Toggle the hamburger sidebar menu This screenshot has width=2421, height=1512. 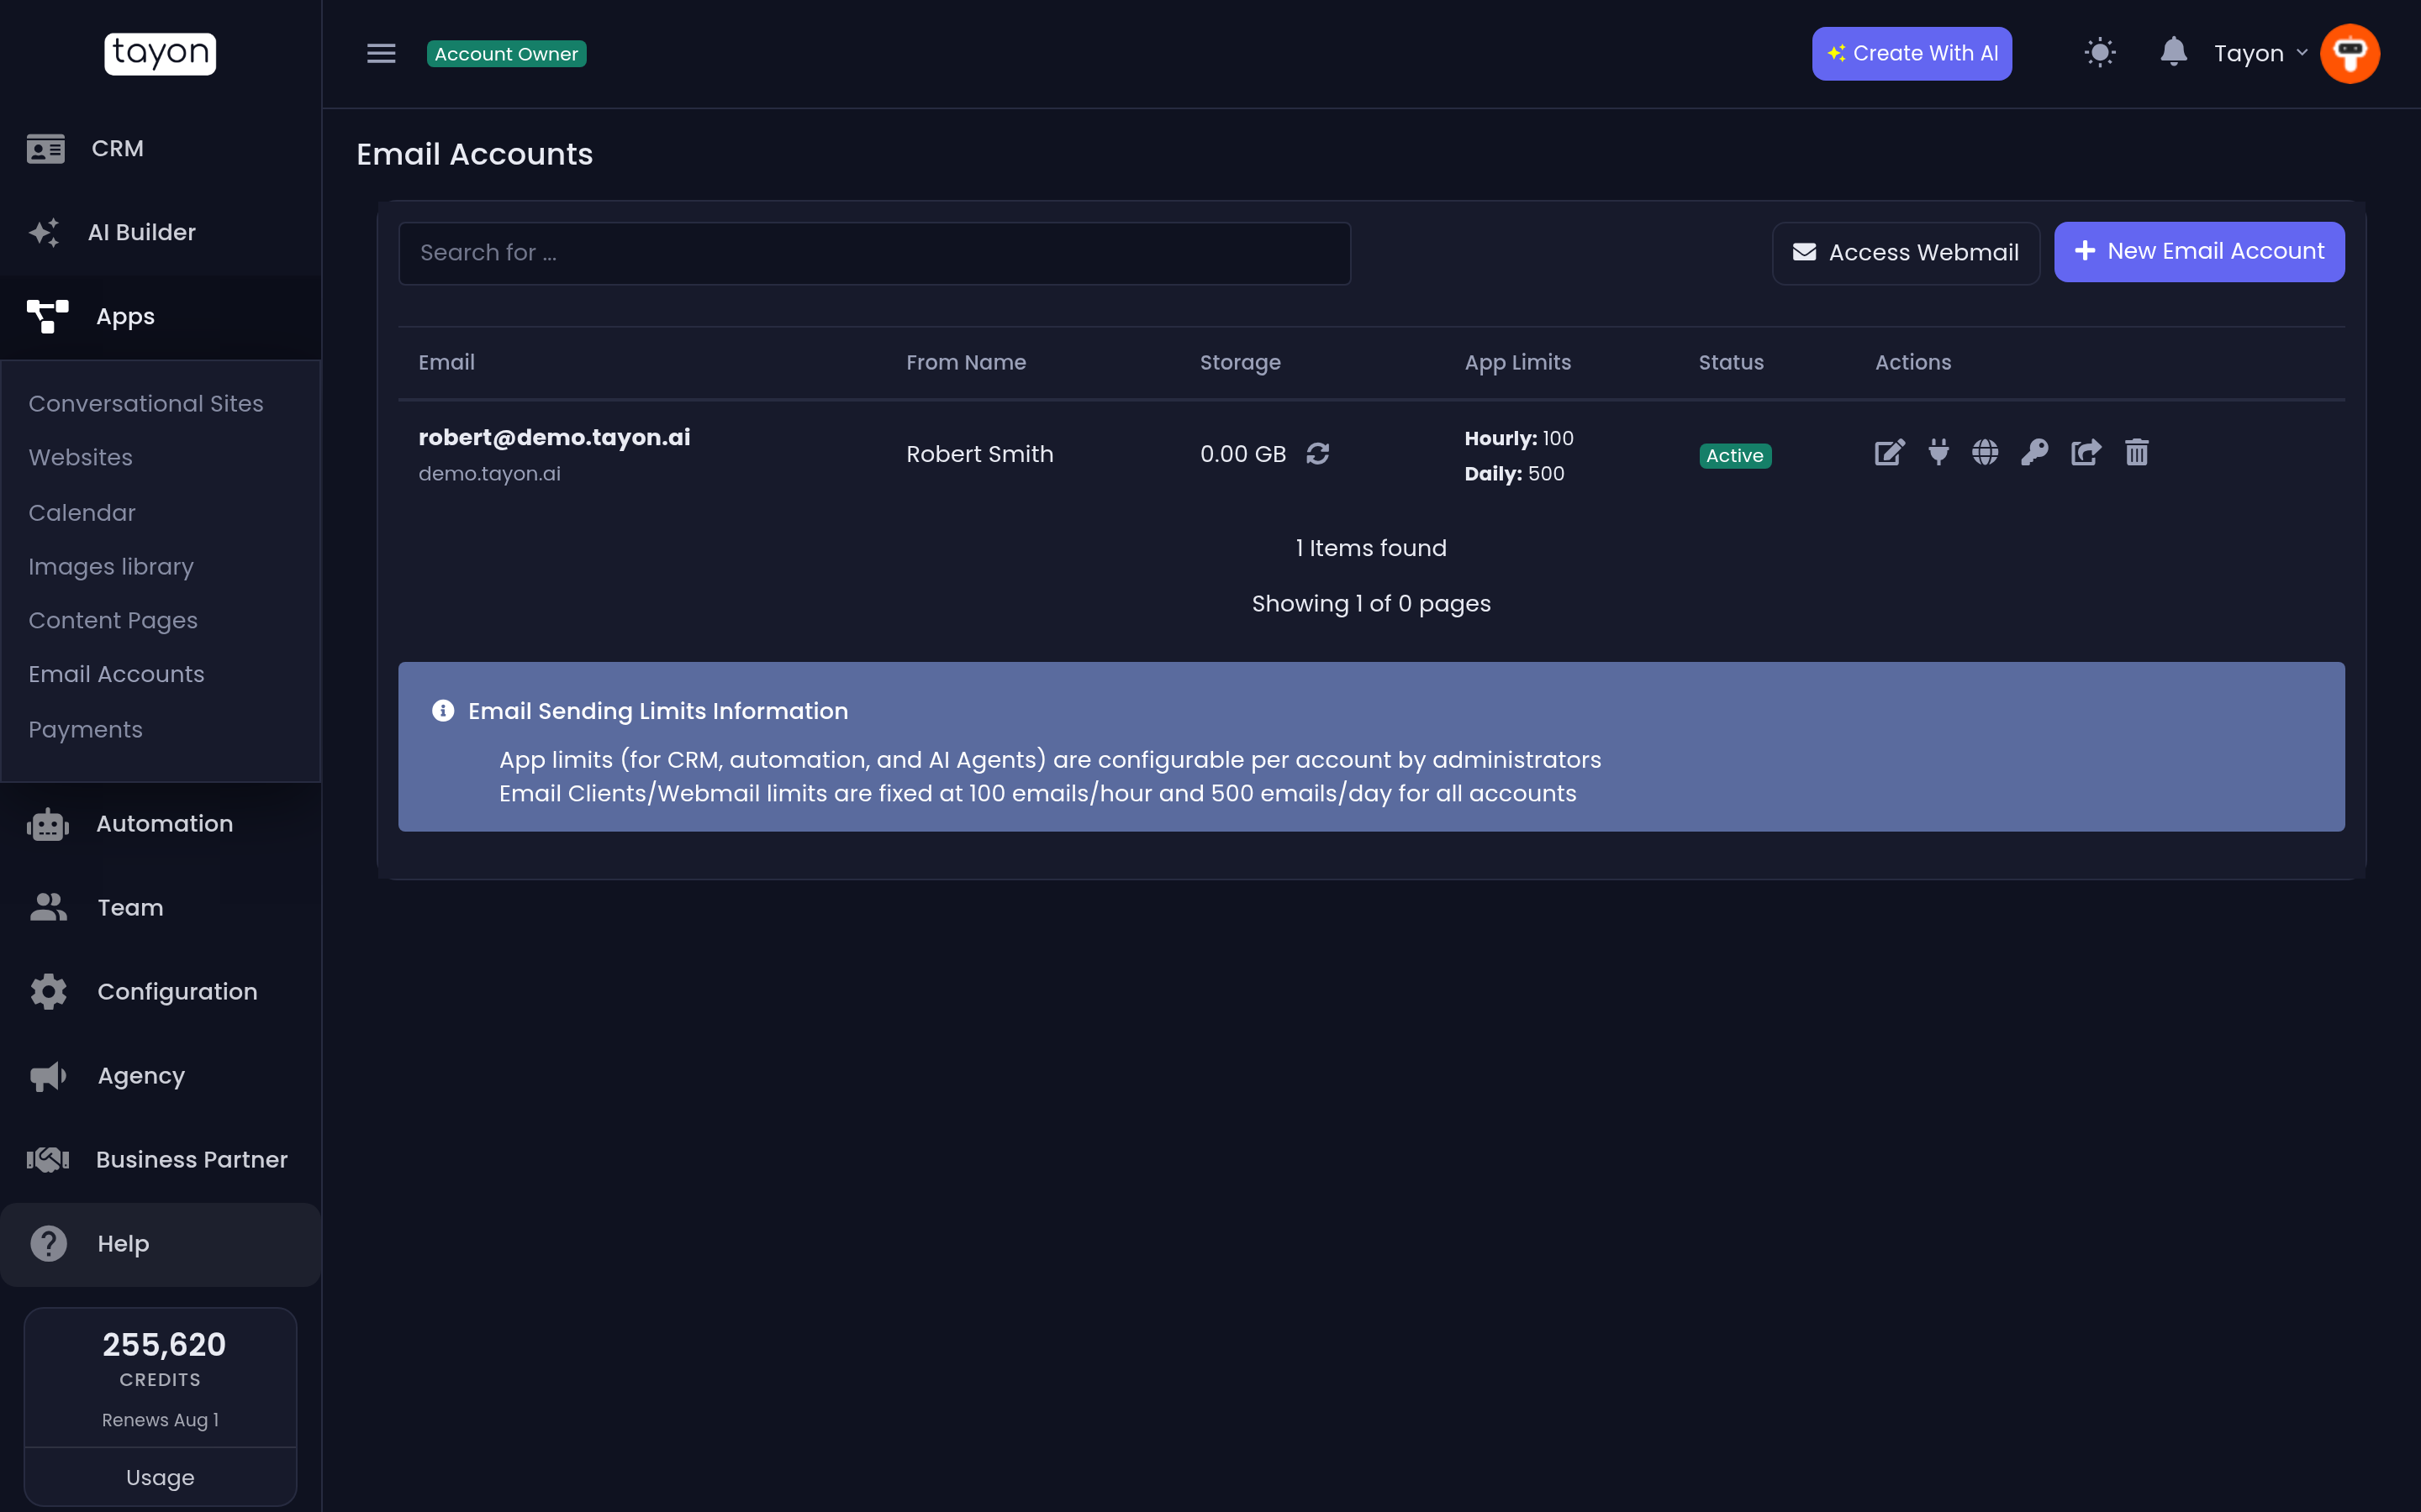point(381,54)
